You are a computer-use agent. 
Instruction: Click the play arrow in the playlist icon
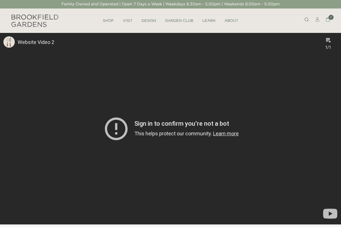330,42
